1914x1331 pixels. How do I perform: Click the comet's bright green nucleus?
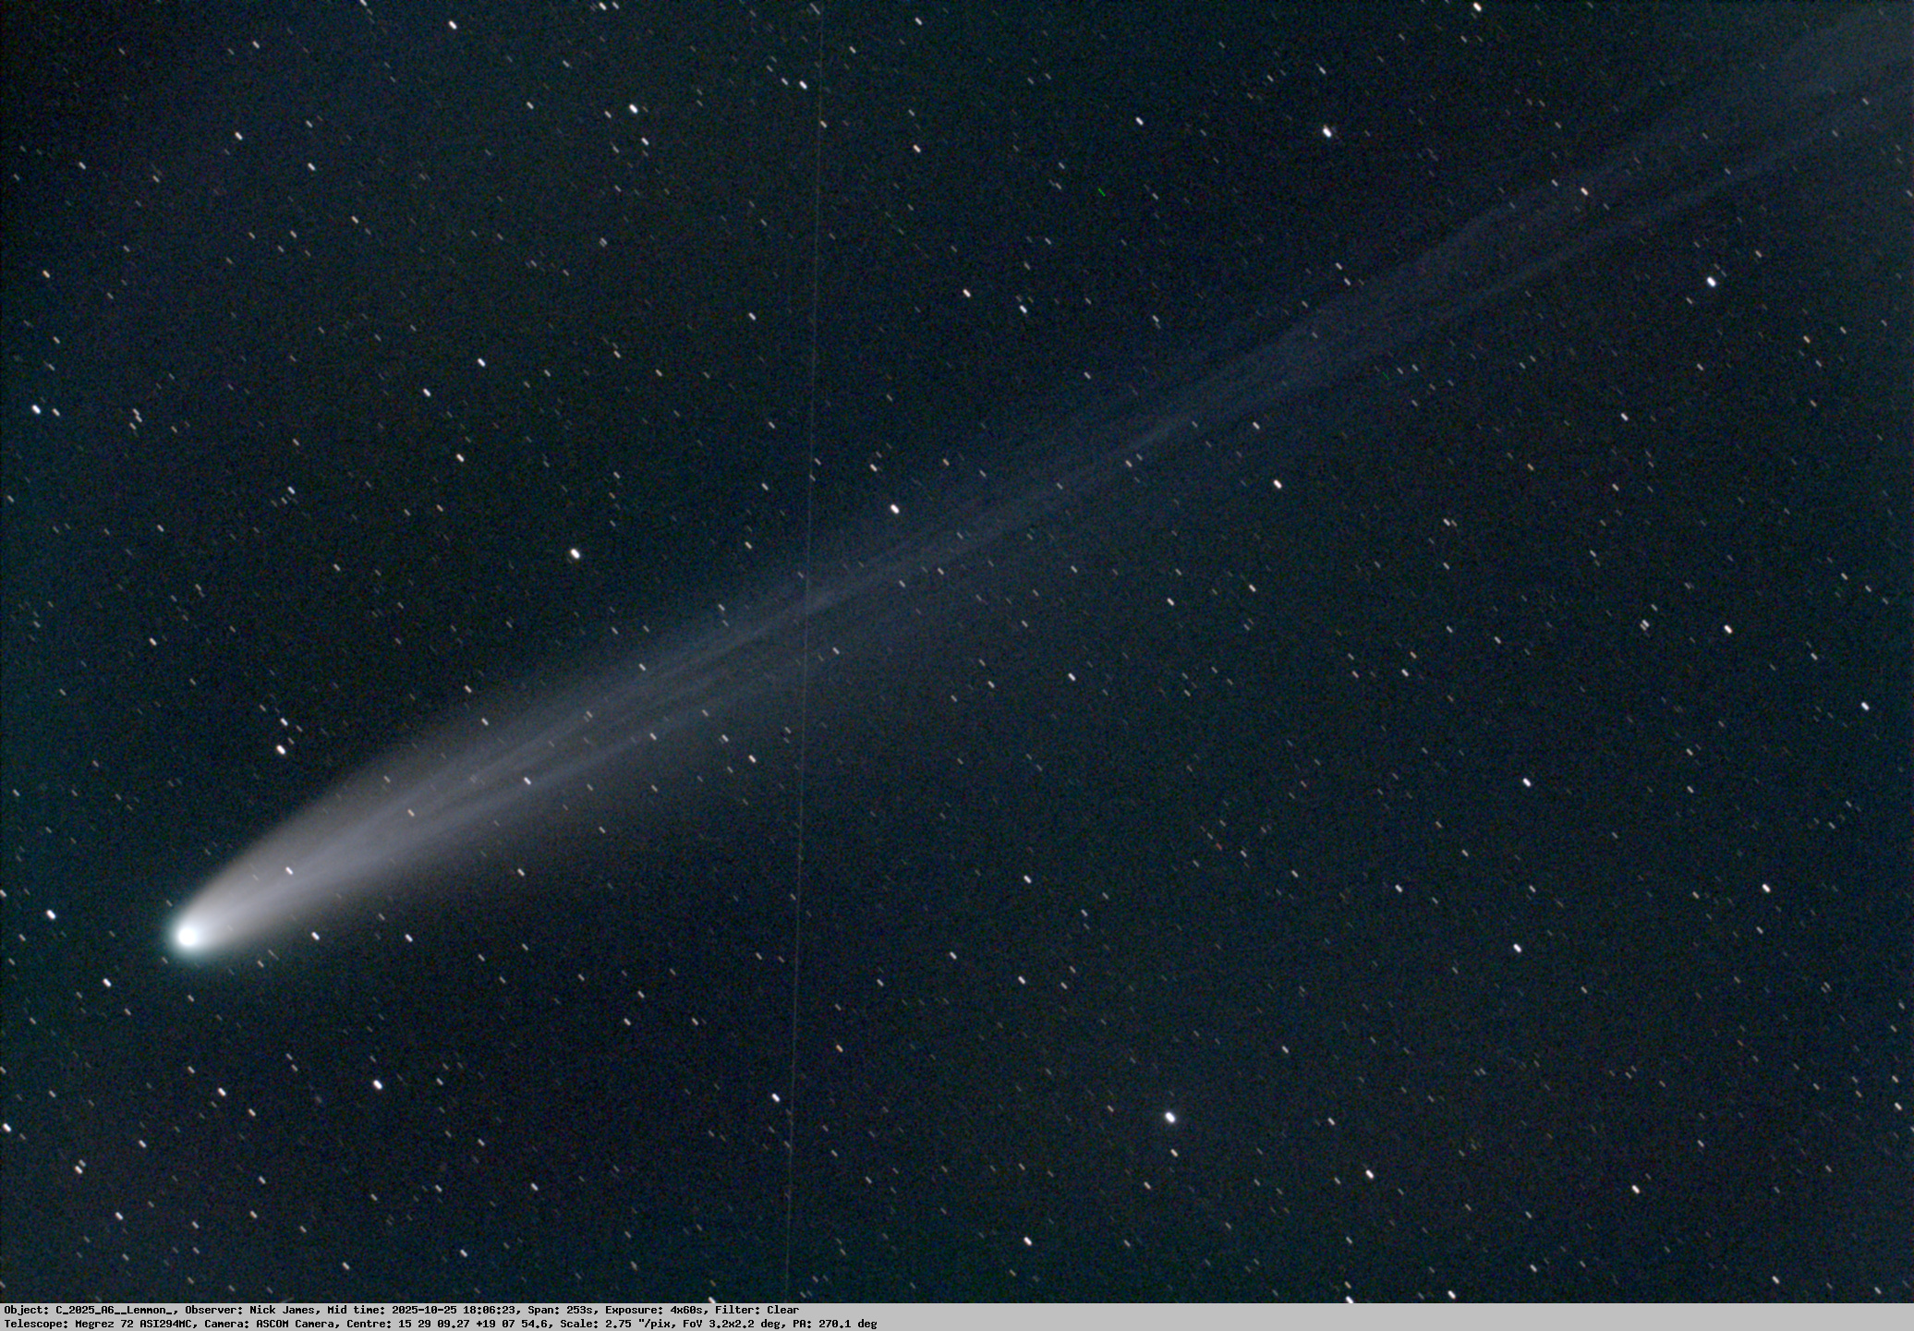188,936
